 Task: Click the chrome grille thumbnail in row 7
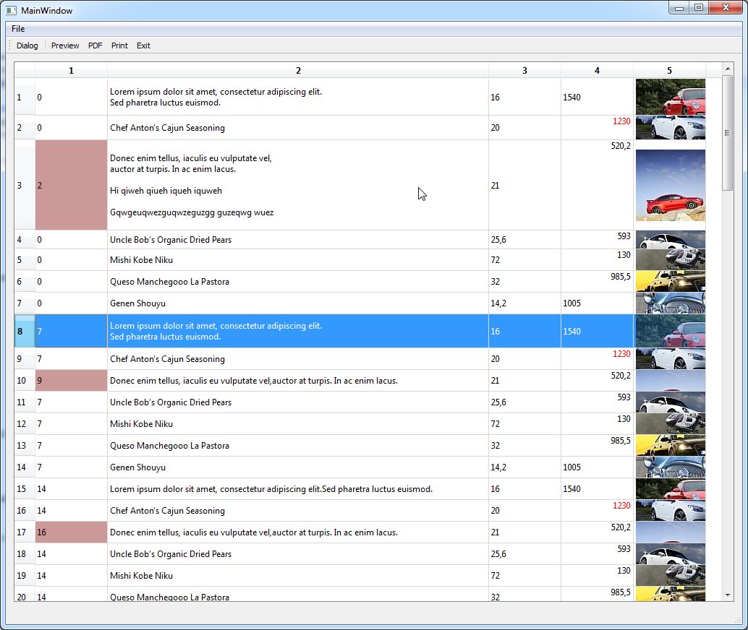[671, 303]
